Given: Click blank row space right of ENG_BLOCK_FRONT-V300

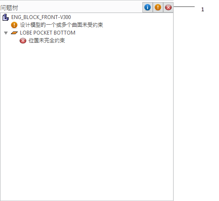Looking at the screenshot, I should [122, 17].
